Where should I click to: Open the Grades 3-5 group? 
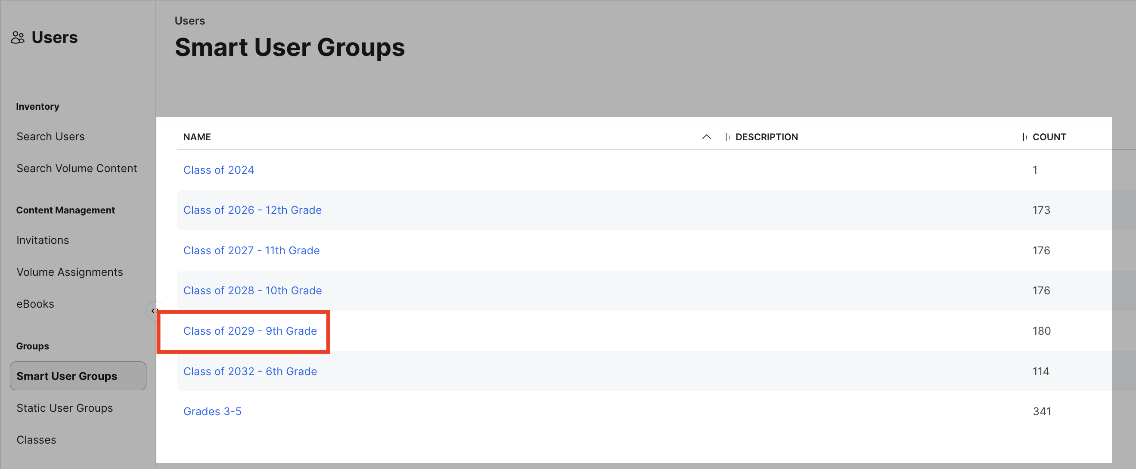(212, 412)
